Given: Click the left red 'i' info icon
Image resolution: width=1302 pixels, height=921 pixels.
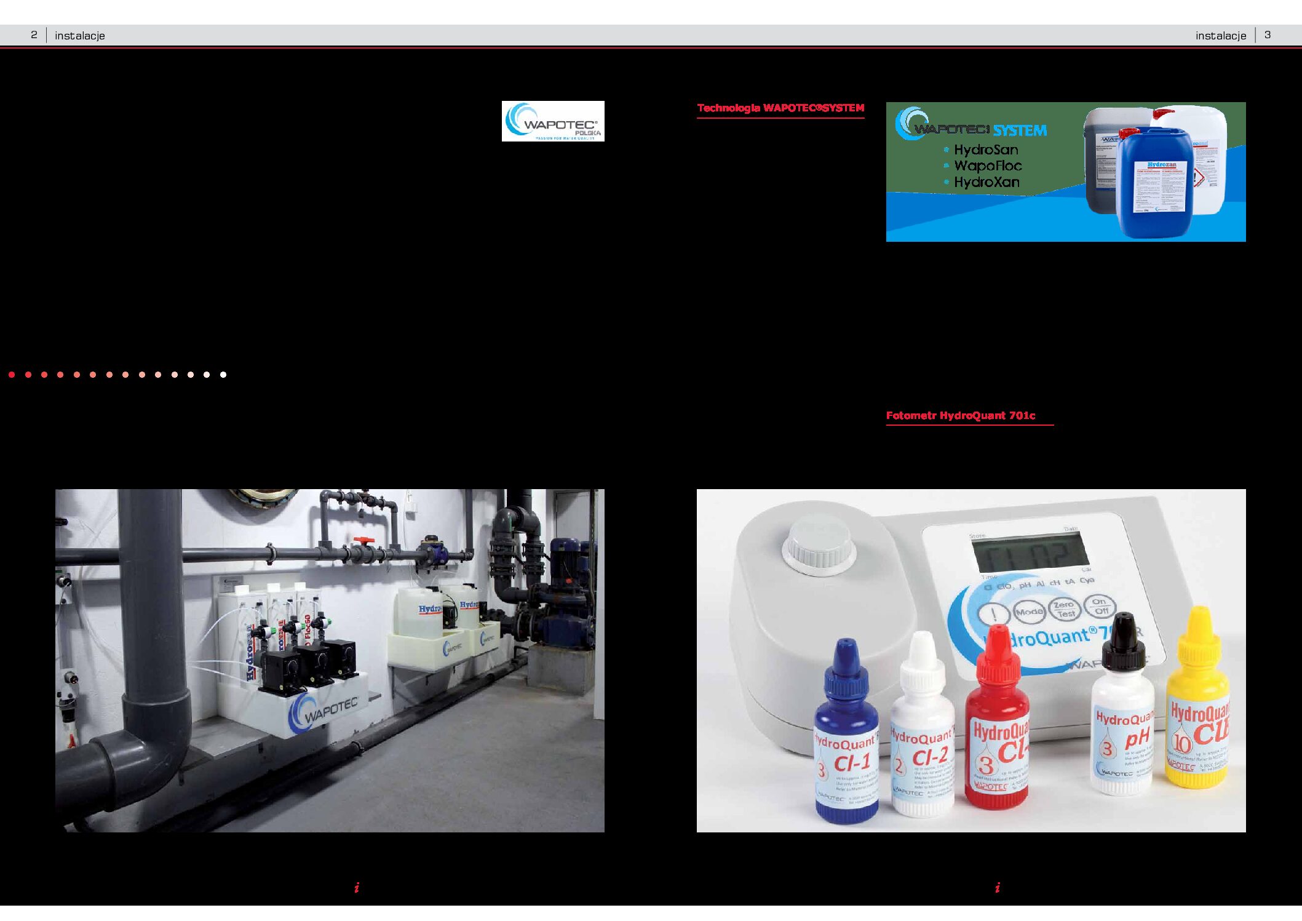Looking at the screenshot, I should point(357,887).
